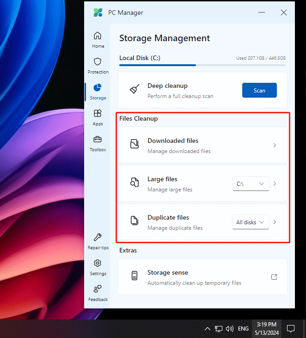Screen dimensions: 306x338
Task: Click the PC Manager logo icon
Action: pyautogui.click(x=98, y=12)
